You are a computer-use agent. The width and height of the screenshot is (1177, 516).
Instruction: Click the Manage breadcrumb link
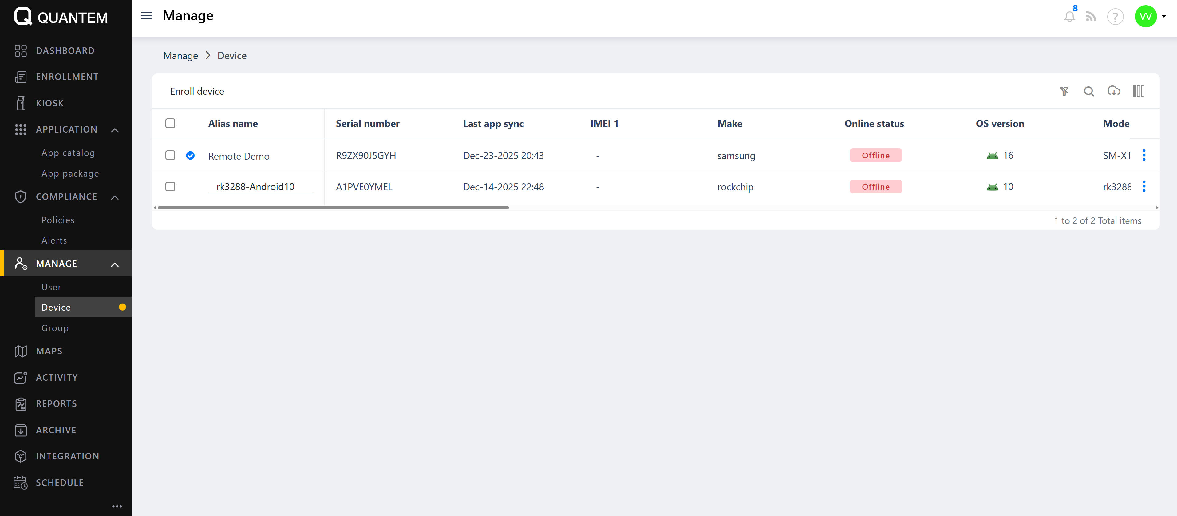click(x=180, y=56)
